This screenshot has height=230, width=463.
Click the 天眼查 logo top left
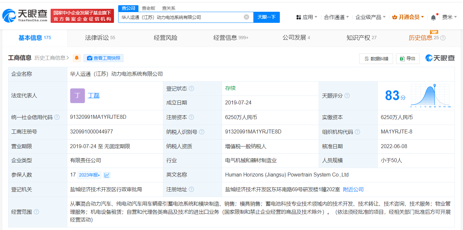coord(25,15)
